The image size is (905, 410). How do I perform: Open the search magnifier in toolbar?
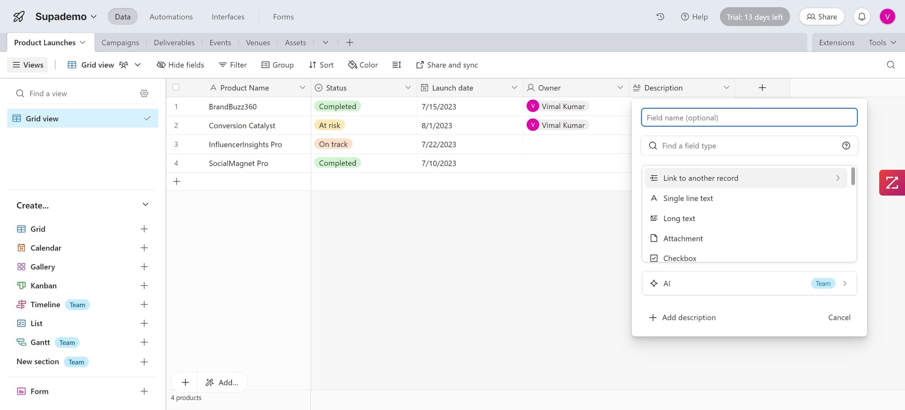tap(890, 65)
